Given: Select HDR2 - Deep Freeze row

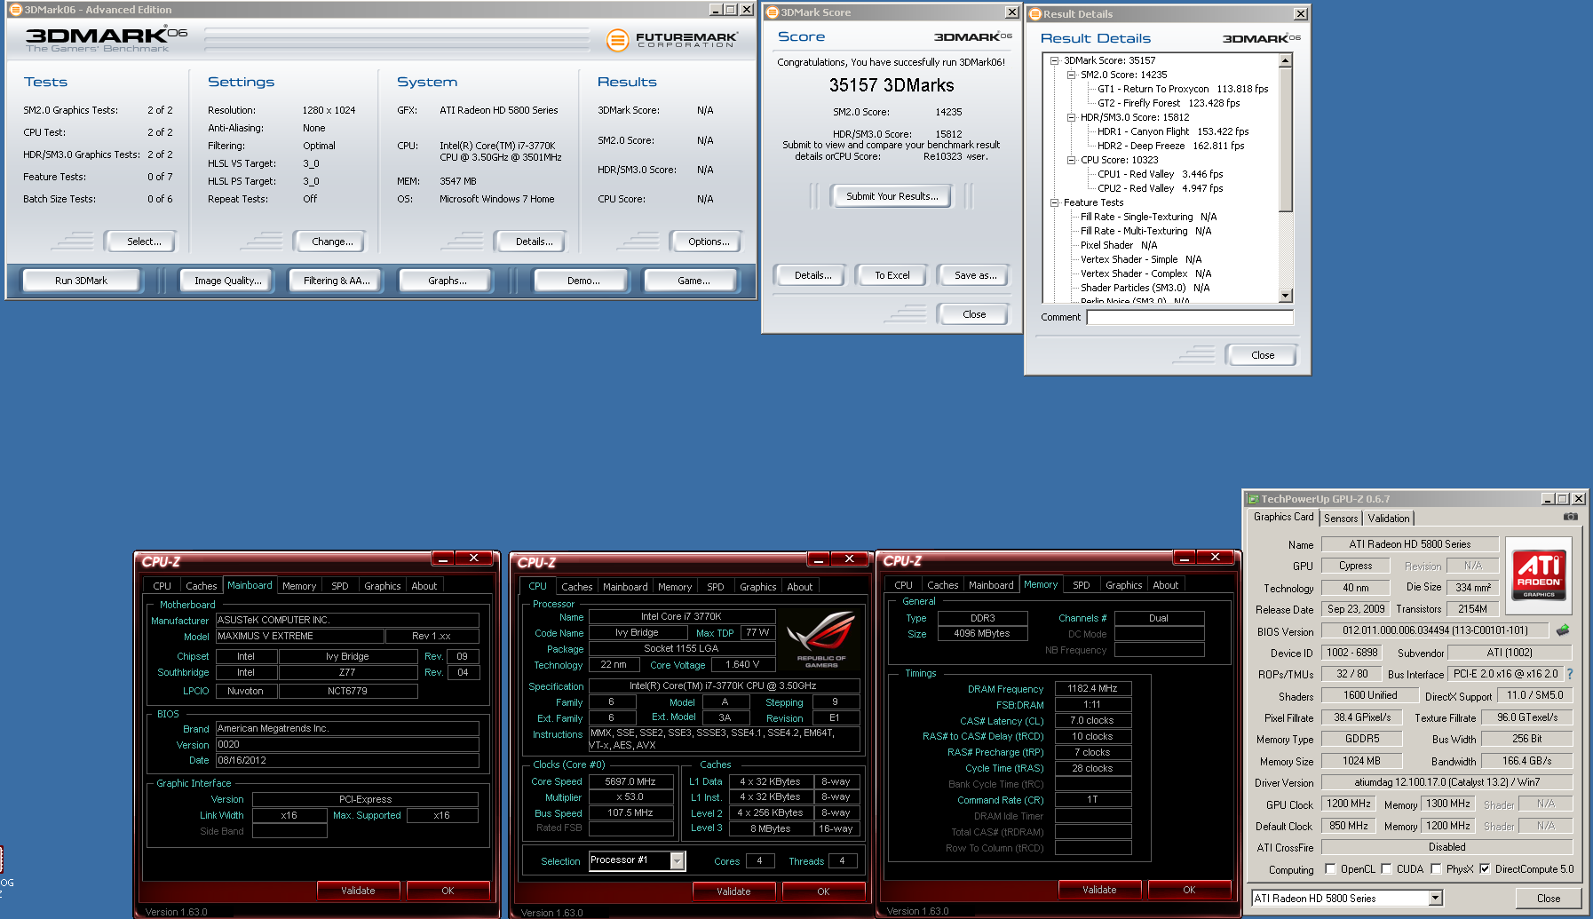Looking at the screenshot, I should click(x=1170, y=146).
